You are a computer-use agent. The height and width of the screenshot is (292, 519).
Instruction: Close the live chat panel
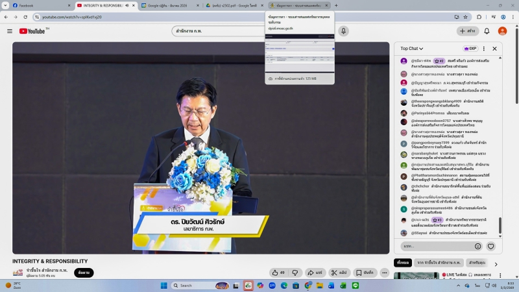494,48
